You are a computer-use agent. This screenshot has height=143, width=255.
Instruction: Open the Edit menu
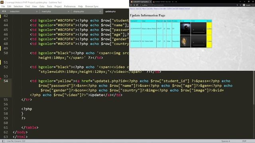pyautogui.click(x=9, y=6)
